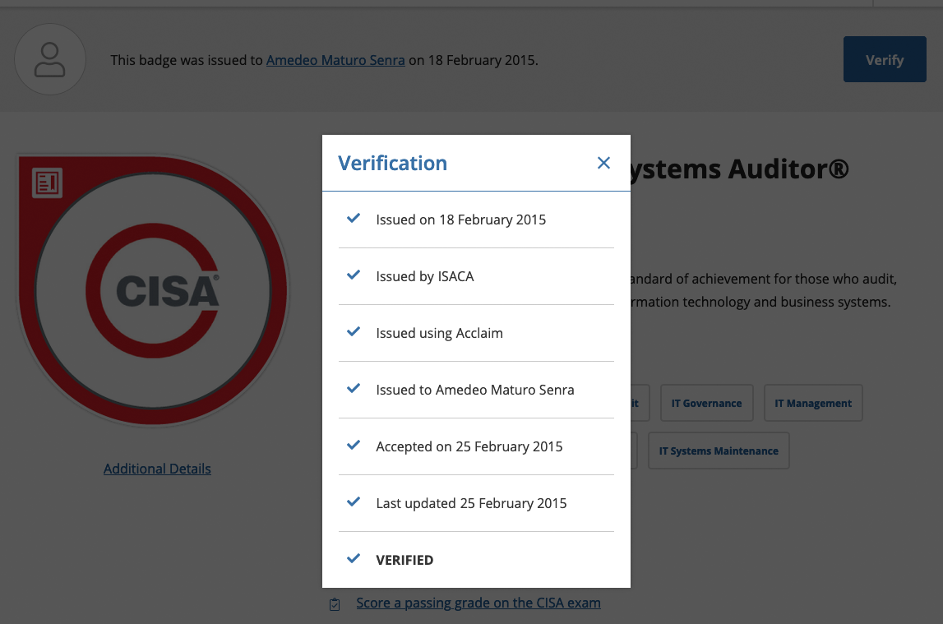
Task: Click the 'Verification' dialog title
Action: click(393, 163)
